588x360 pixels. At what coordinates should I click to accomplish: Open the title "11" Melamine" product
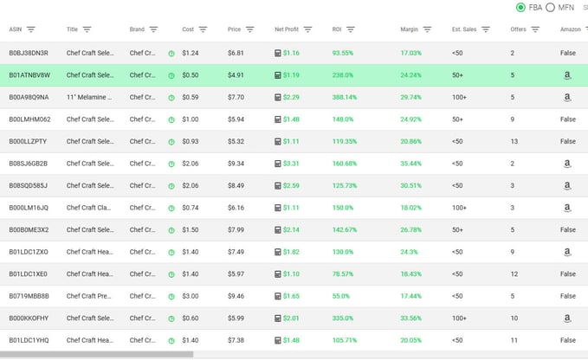89,98
